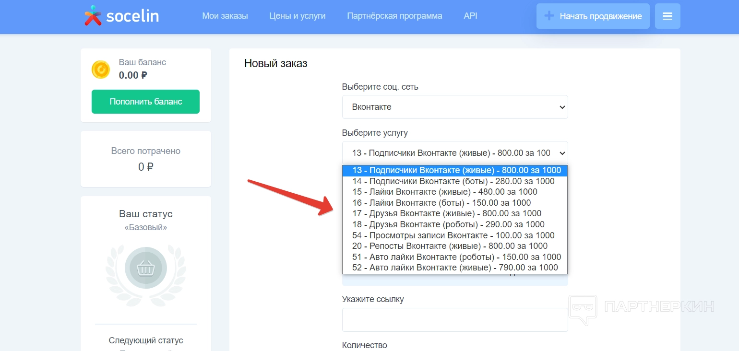Collapse the service selection dropdown
Viewport: 739px width, 351px height.
(455, 153)
